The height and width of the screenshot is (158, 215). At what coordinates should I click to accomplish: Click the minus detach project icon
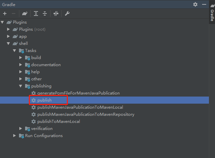[14, 14]
